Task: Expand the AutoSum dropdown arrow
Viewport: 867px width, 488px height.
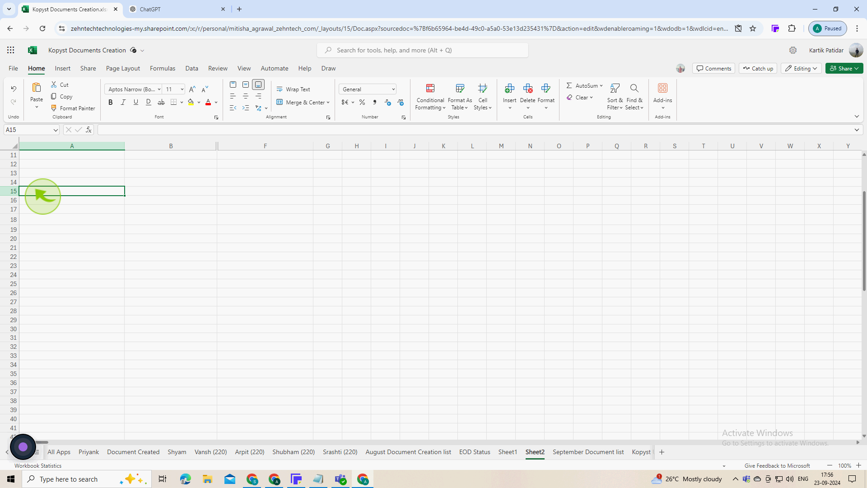Action: [601, 85]
